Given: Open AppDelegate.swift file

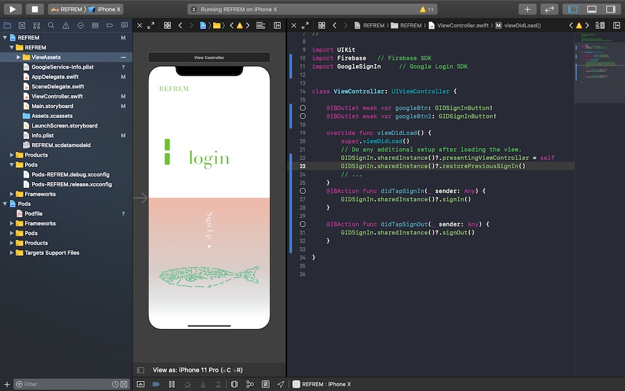Looking at the screenshot, I should (55, 77).
